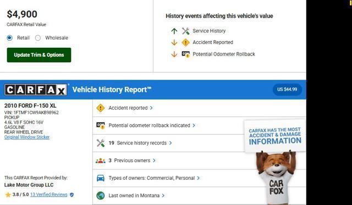Click History events affecting this vehicle's value heading

click(219, 16)
